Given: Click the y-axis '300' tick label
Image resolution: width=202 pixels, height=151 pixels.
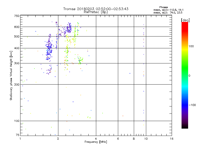Looking at the screenshot, I should [x=17, y=63].
